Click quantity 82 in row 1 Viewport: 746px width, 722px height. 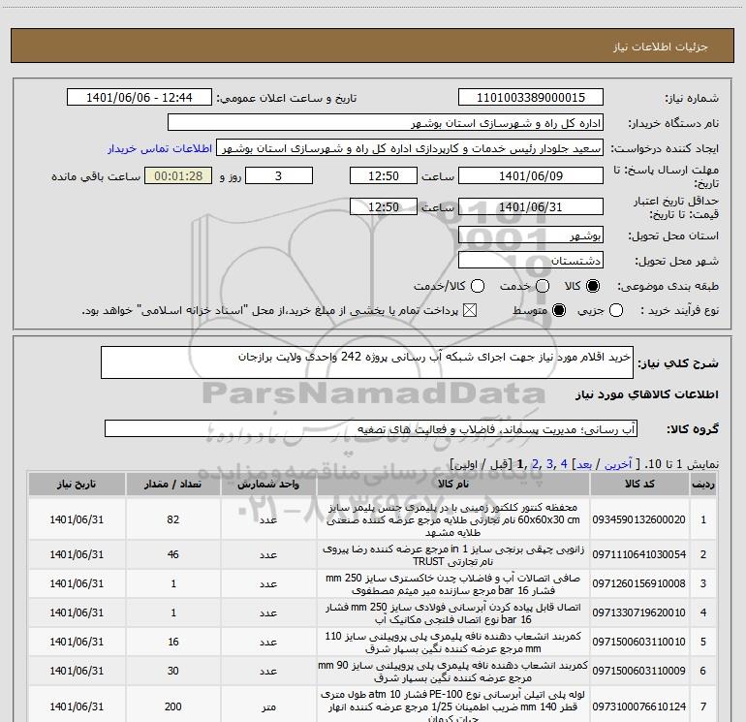[x=172, y=519]
